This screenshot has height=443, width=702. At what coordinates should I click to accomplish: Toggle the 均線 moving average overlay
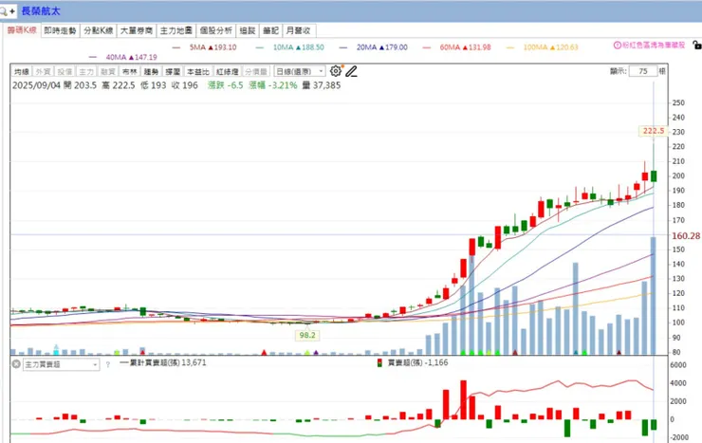pyautogui.click(x=22, y=71)
